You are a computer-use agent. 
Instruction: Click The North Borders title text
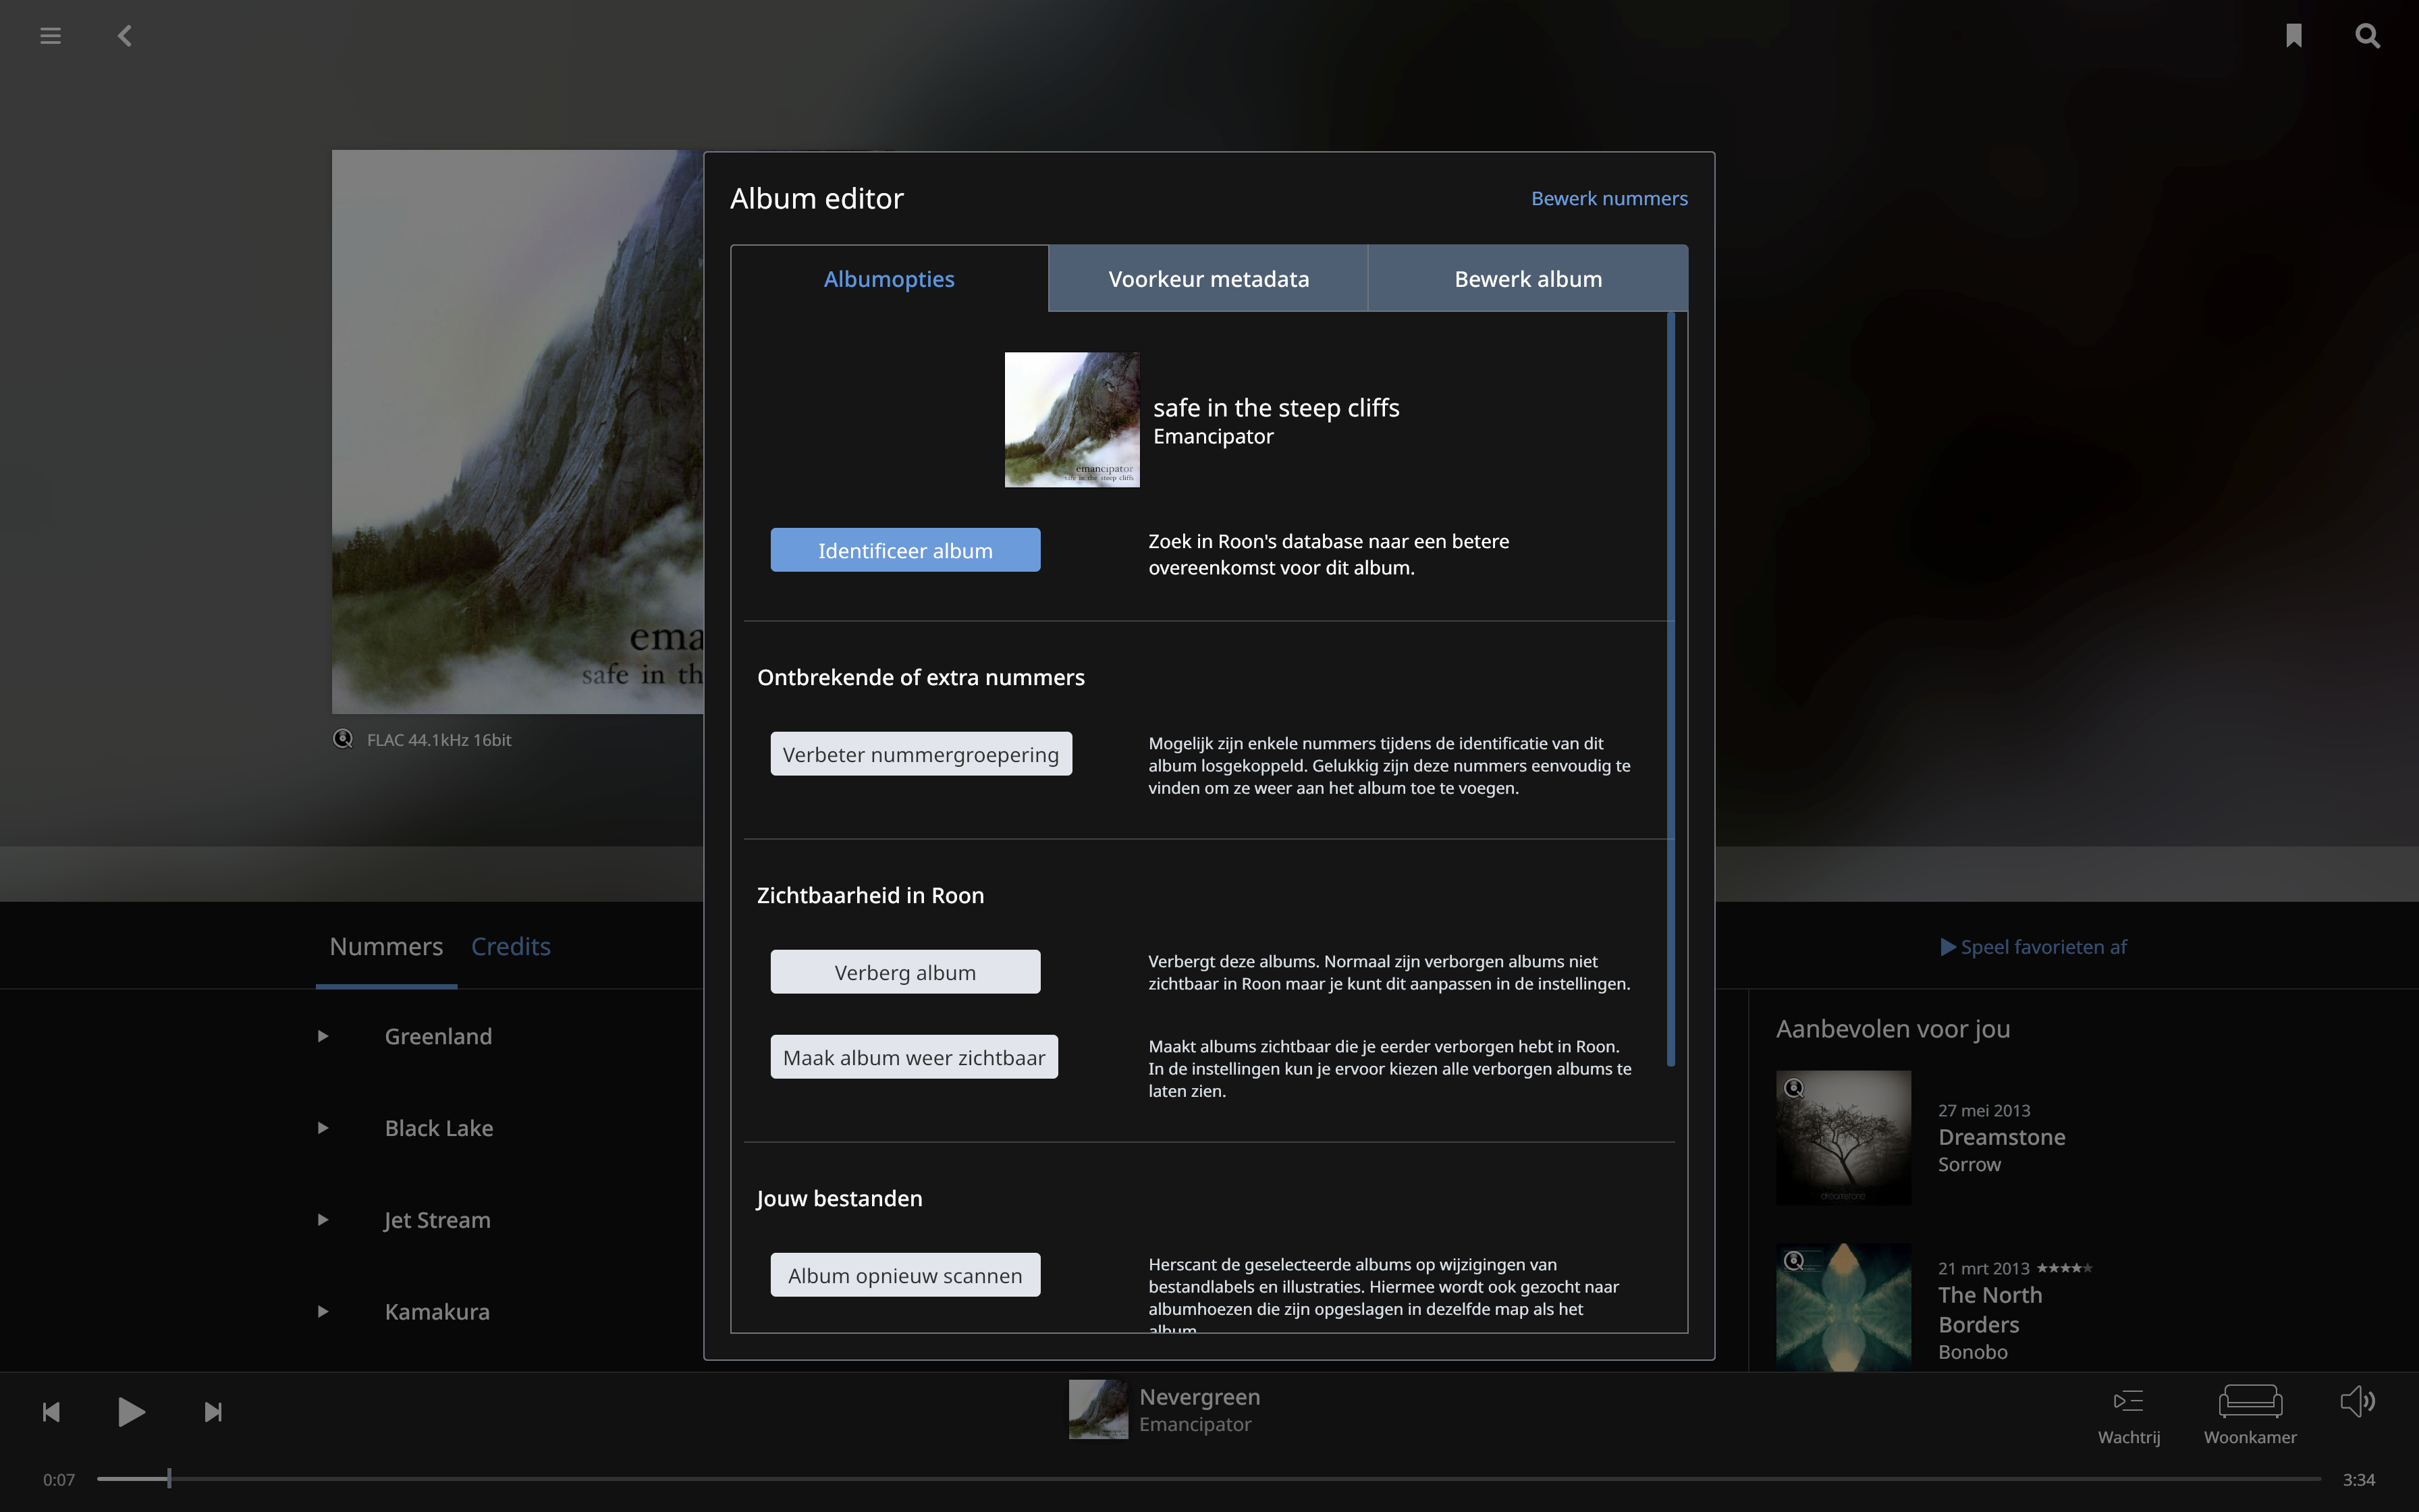click(1990, 1310)
